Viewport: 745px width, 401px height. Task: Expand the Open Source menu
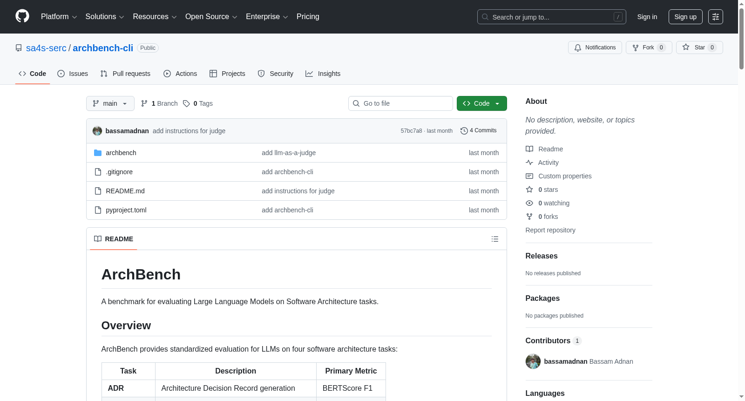211,17
